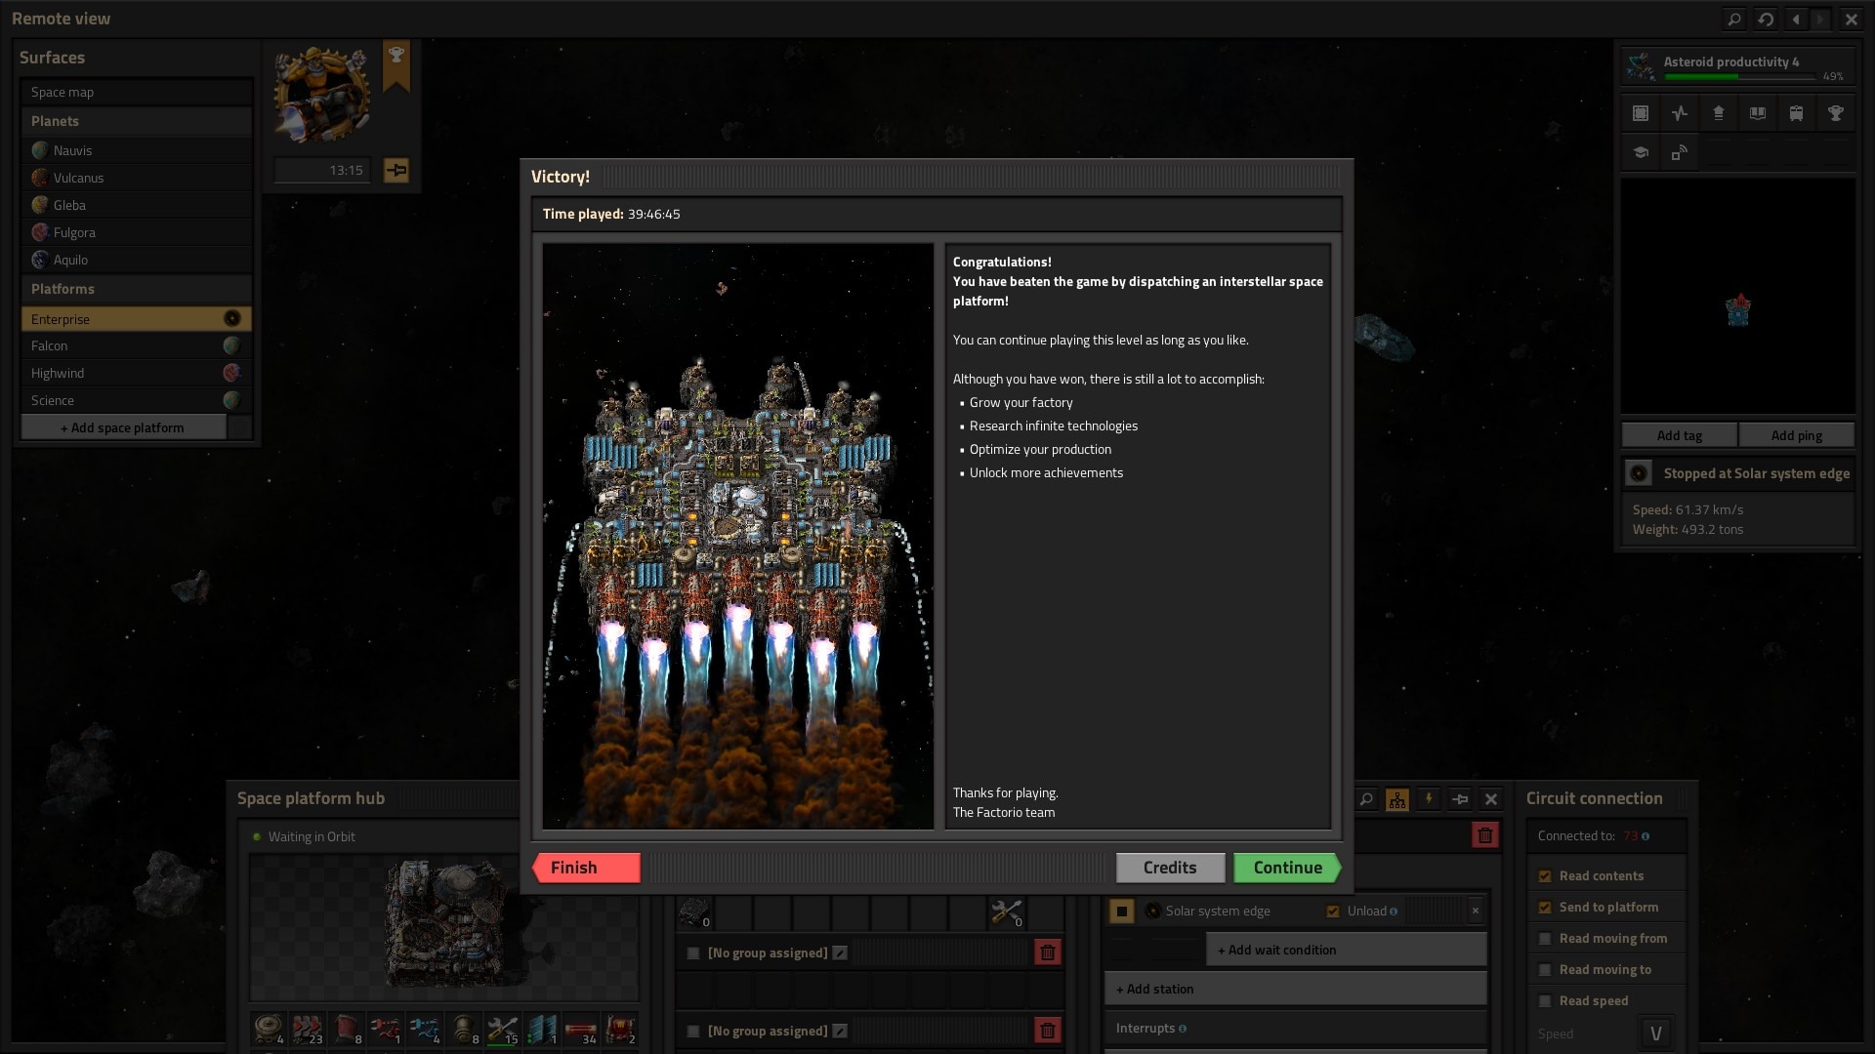Toggle the circuit network tree icon in hub header
1875x1054 pixels.
point(1397,799)
